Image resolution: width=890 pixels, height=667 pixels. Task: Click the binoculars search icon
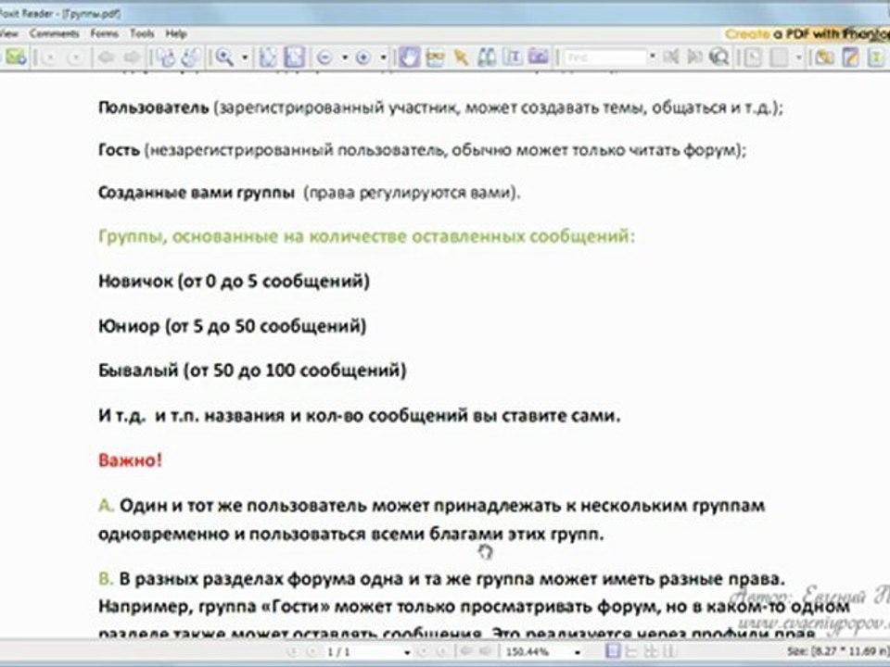pos(487,57)
